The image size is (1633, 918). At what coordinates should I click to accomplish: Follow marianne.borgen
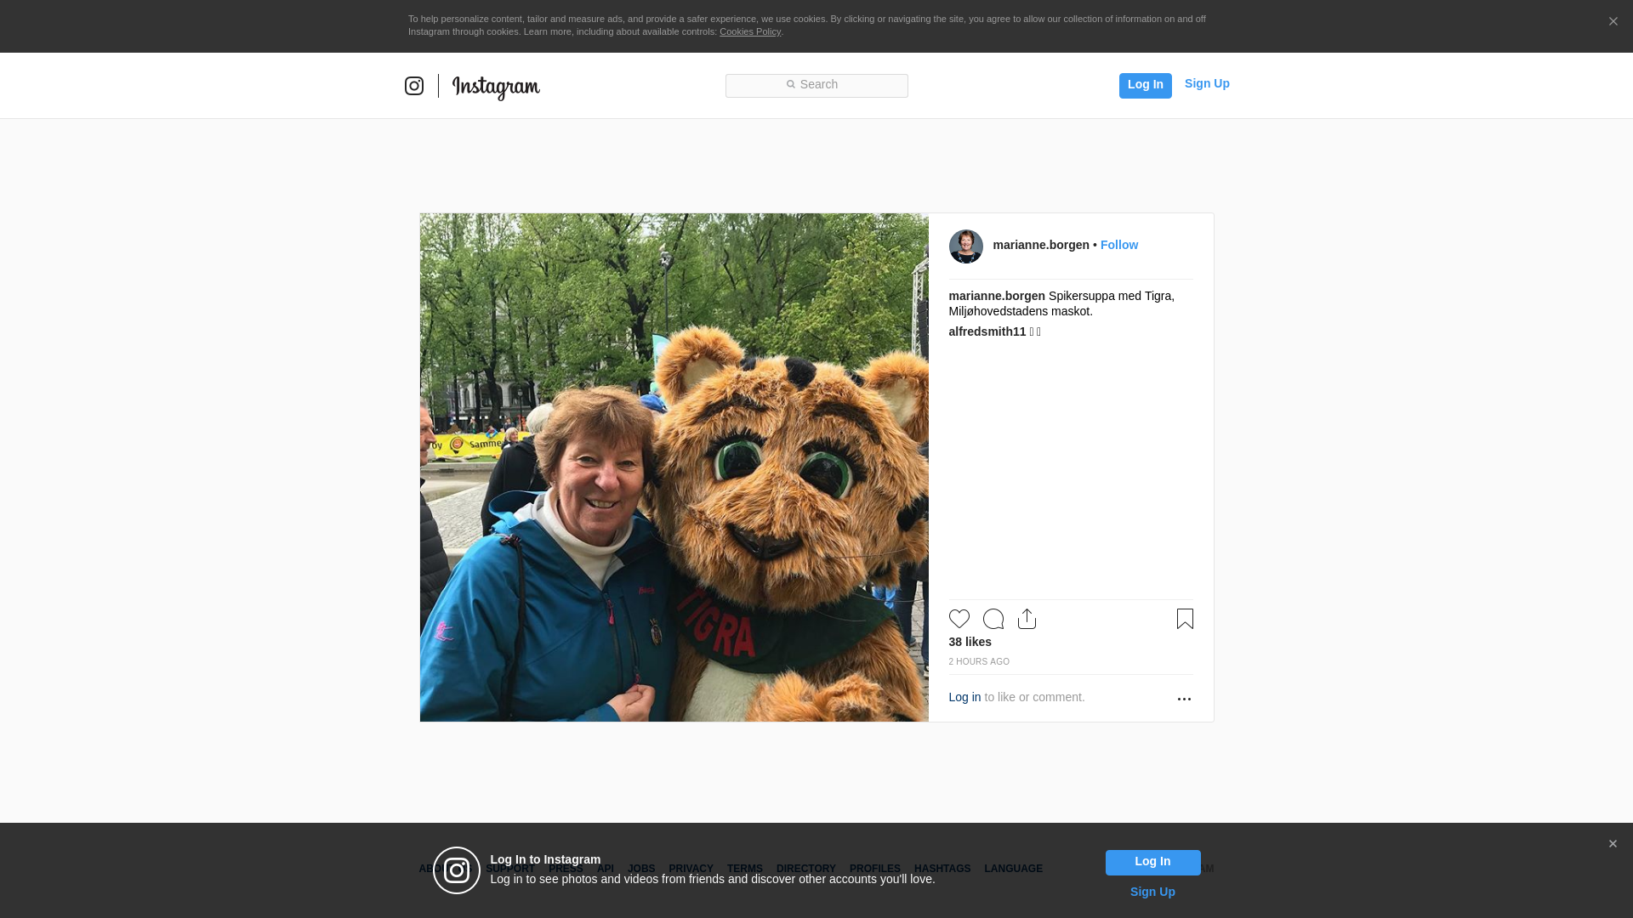1118,245
